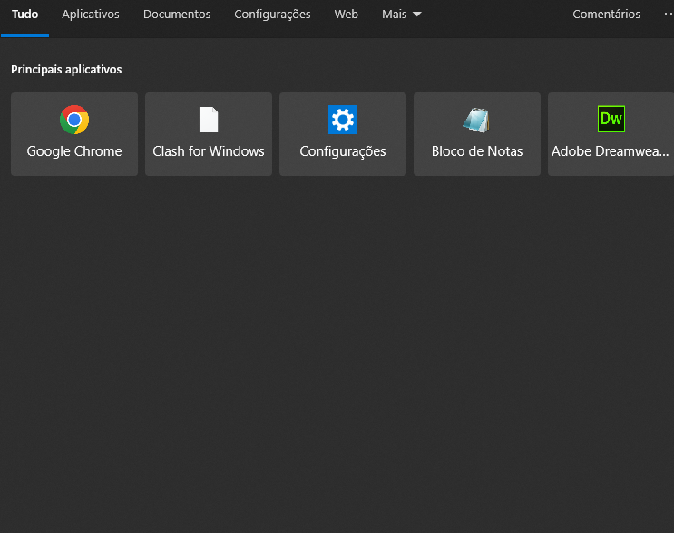
Task: Open the Configurações search tab
Action: click(x=272, y=15)
